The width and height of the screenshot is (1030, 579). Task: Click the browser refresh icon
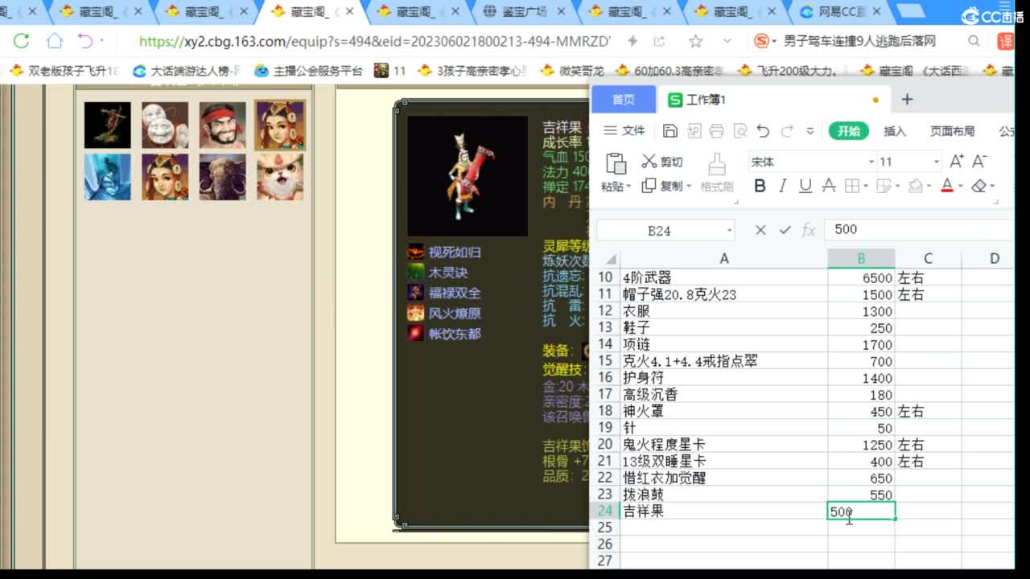(22, 41)
